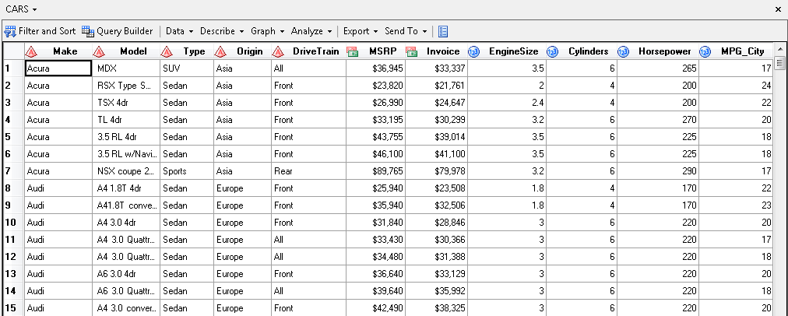Click the TL 4dr model cell
This screenshot has width=788, height=316.
(125, 120)
